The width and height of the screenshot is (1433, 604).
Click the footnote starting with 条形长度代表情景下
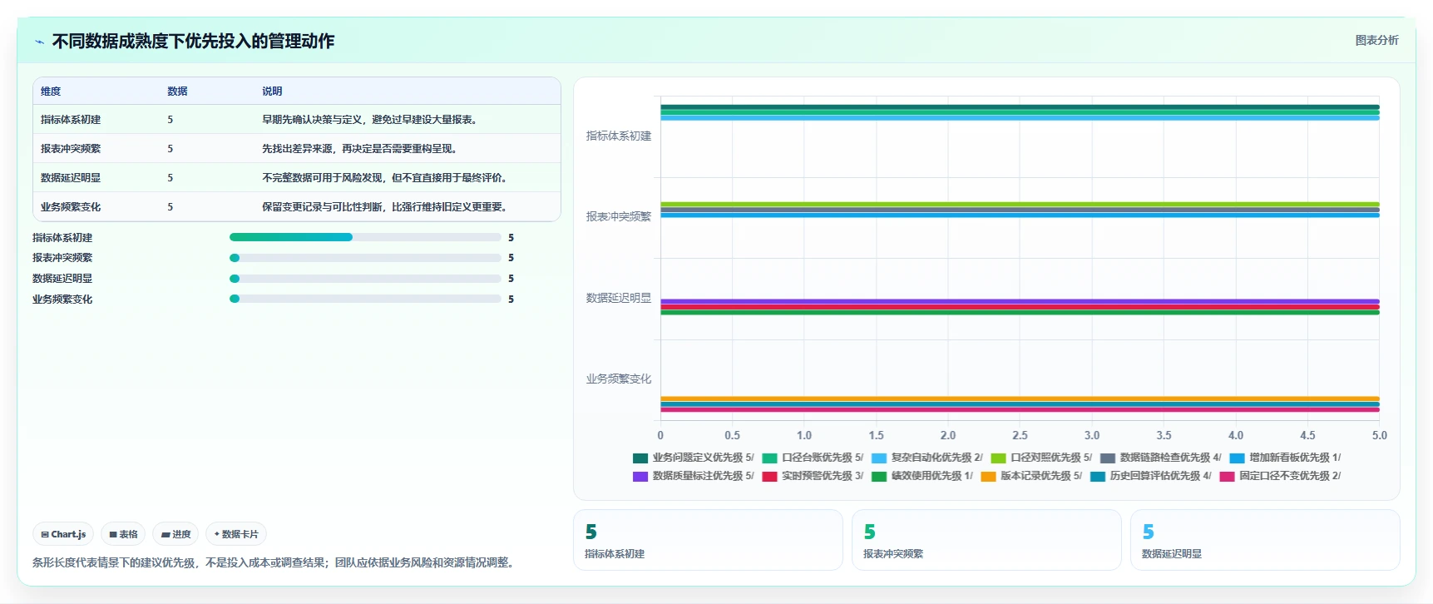[x=275, y=562]
